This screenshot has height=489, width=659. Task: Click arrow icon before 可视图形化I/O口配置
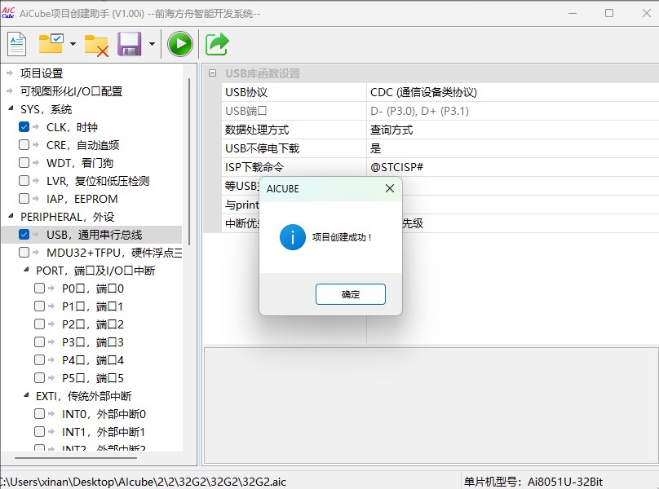(10, 91)
